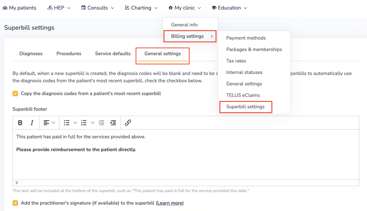This screenshot has height=211, width=367.
Task: Open the Learn more link
Action: 170,203
